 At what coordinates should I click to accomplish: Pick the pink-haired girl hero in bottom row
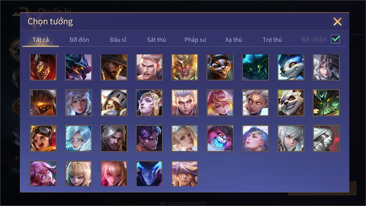tap(43, 173)
